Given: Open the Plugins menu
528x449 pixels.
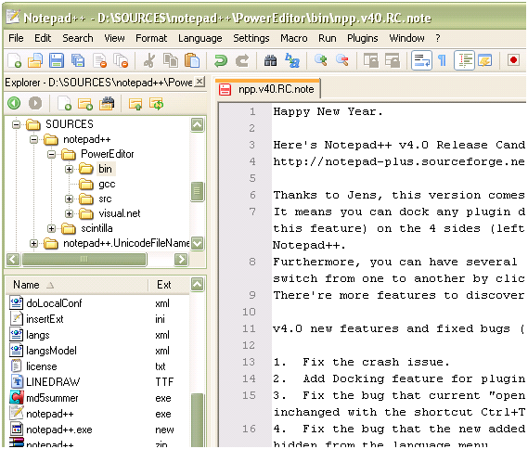Looking at the screenshot, I should click(x=362, y=38).
